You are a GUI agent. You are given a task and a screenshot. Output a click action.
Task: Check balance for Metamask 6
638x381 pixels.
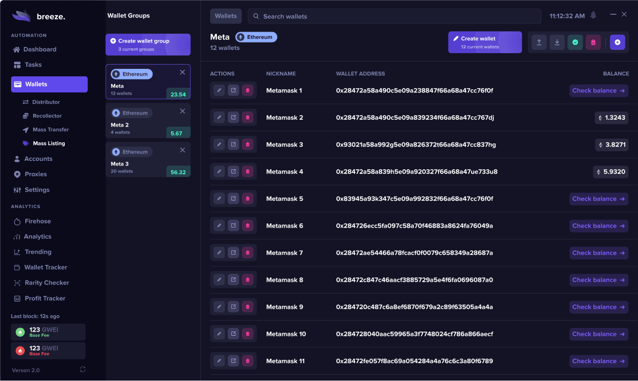599,225
